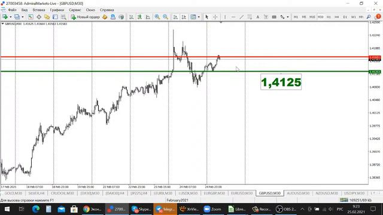This screenshot has width=383, height=215.
Task: Show hidden system tray icons chevron
Action: [302, 209]
